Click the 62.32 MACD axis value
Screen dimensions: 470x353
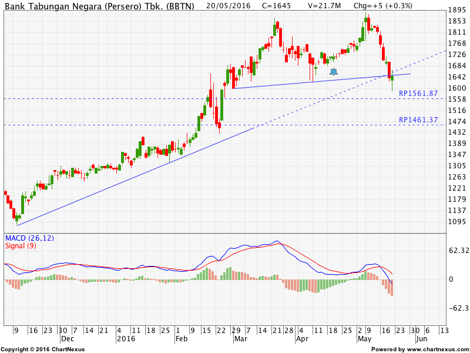(x=459, y=251)
